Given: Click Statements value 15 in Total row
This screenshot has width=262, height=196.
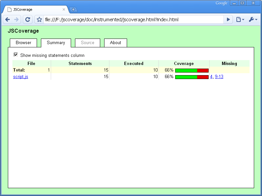Looking at the screenshot, I should point(106,70).
